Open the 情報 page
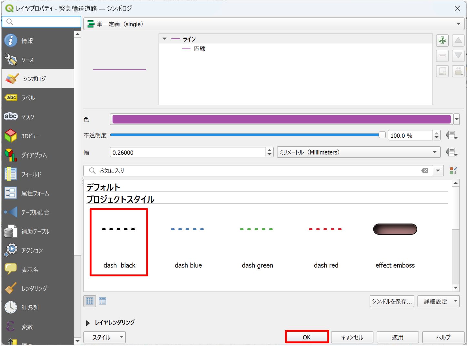This screenshot has width=468, height=347. (x=38, y=41)
